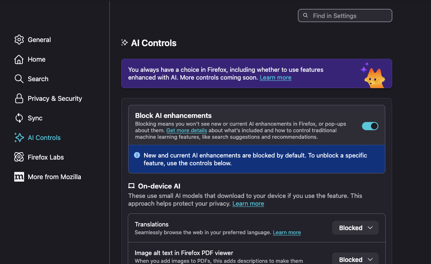Screen dimensions: 431x264
Task: Click Learn more under On-device AI
Action: pyautogui.click(x=248, y=204)
